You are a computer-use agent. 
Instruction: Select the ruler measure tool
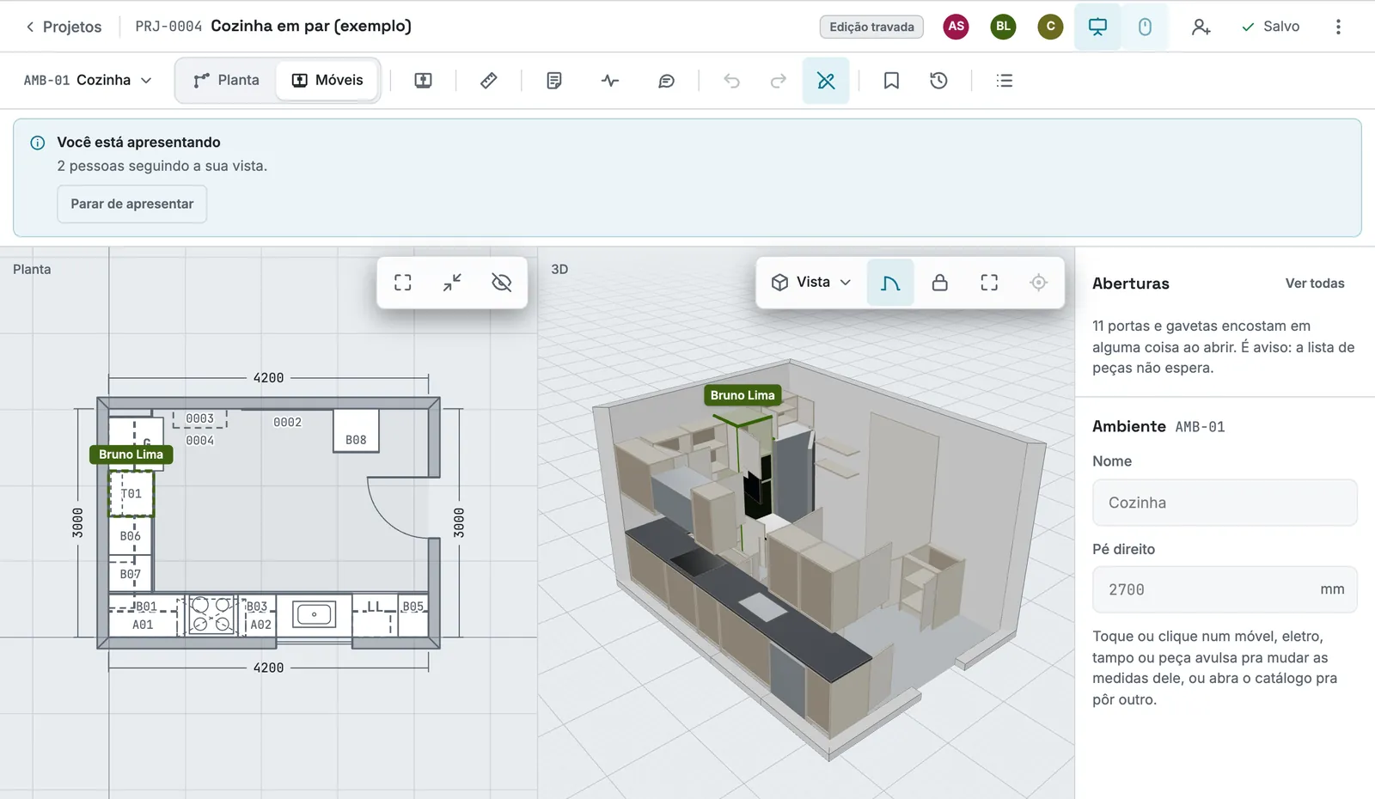(x=488, y=81)
